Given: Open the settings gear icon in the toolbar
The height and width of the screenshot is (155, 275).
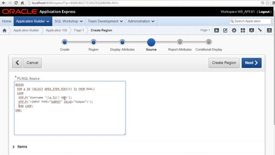Looking at the screenshot, I should (x=234, y=31).
